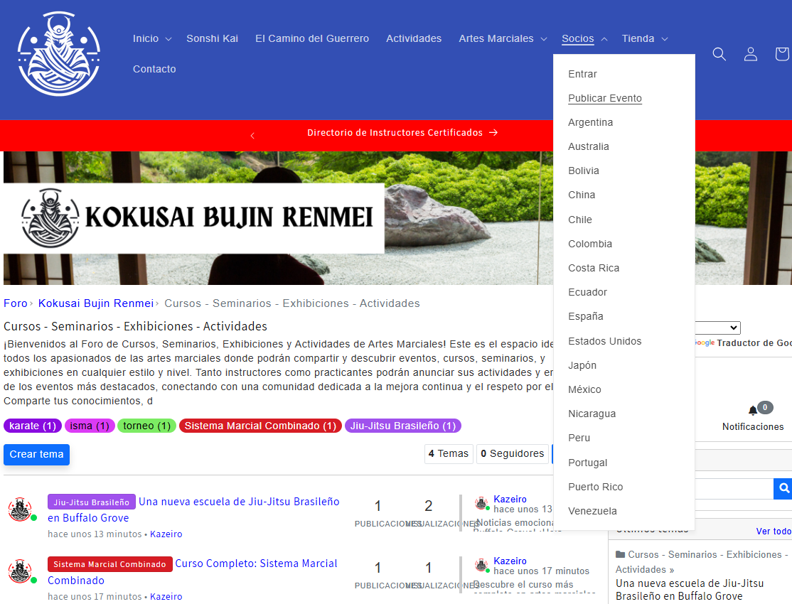Open the user account icon
The width and height of the screenshot is (792, 604).
pos(751,54)
